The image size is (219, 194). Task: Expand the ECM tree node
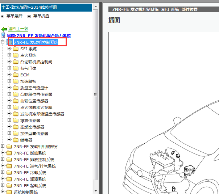[9, 74]
